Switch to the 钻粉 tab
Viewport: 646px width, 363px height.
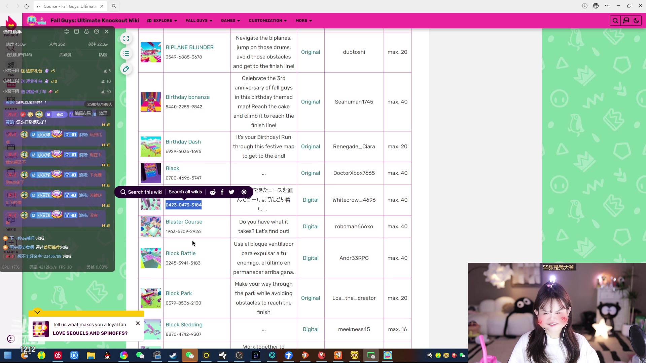tap(103, 55)
